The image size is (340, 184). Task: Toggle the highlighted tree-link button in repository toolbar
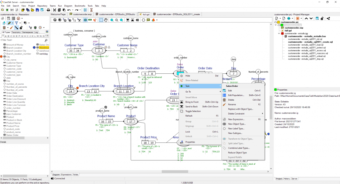(17, 28)
